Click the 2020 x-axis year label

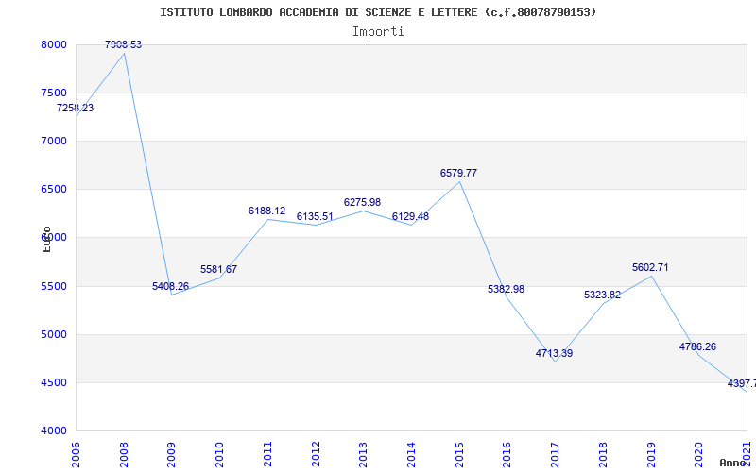(x=698, y=454)
